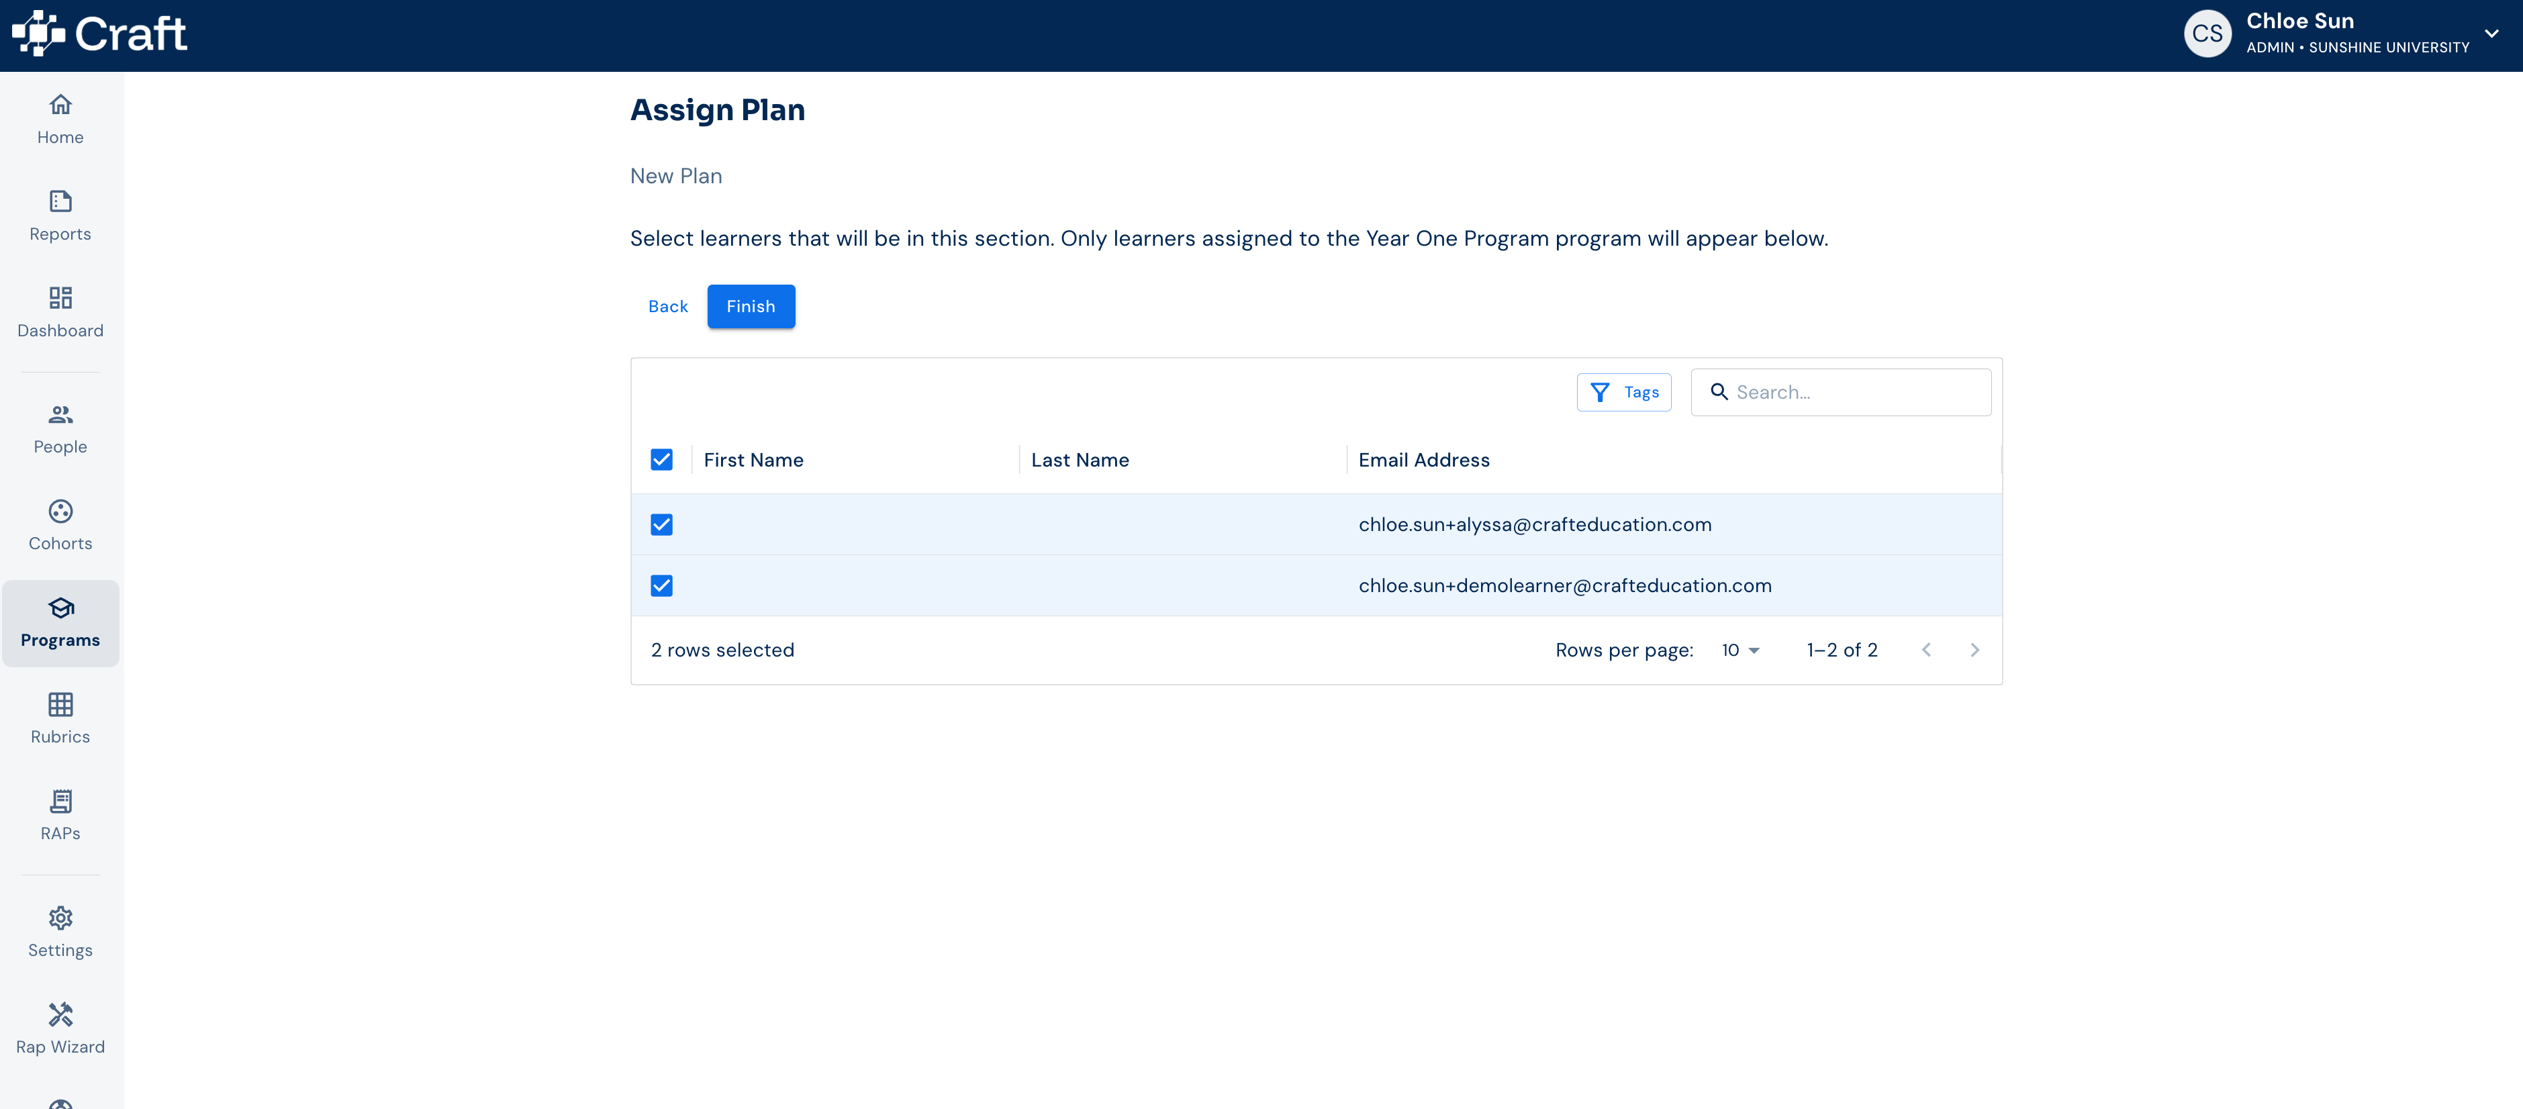Go to next page arrow

point(1974,650)
